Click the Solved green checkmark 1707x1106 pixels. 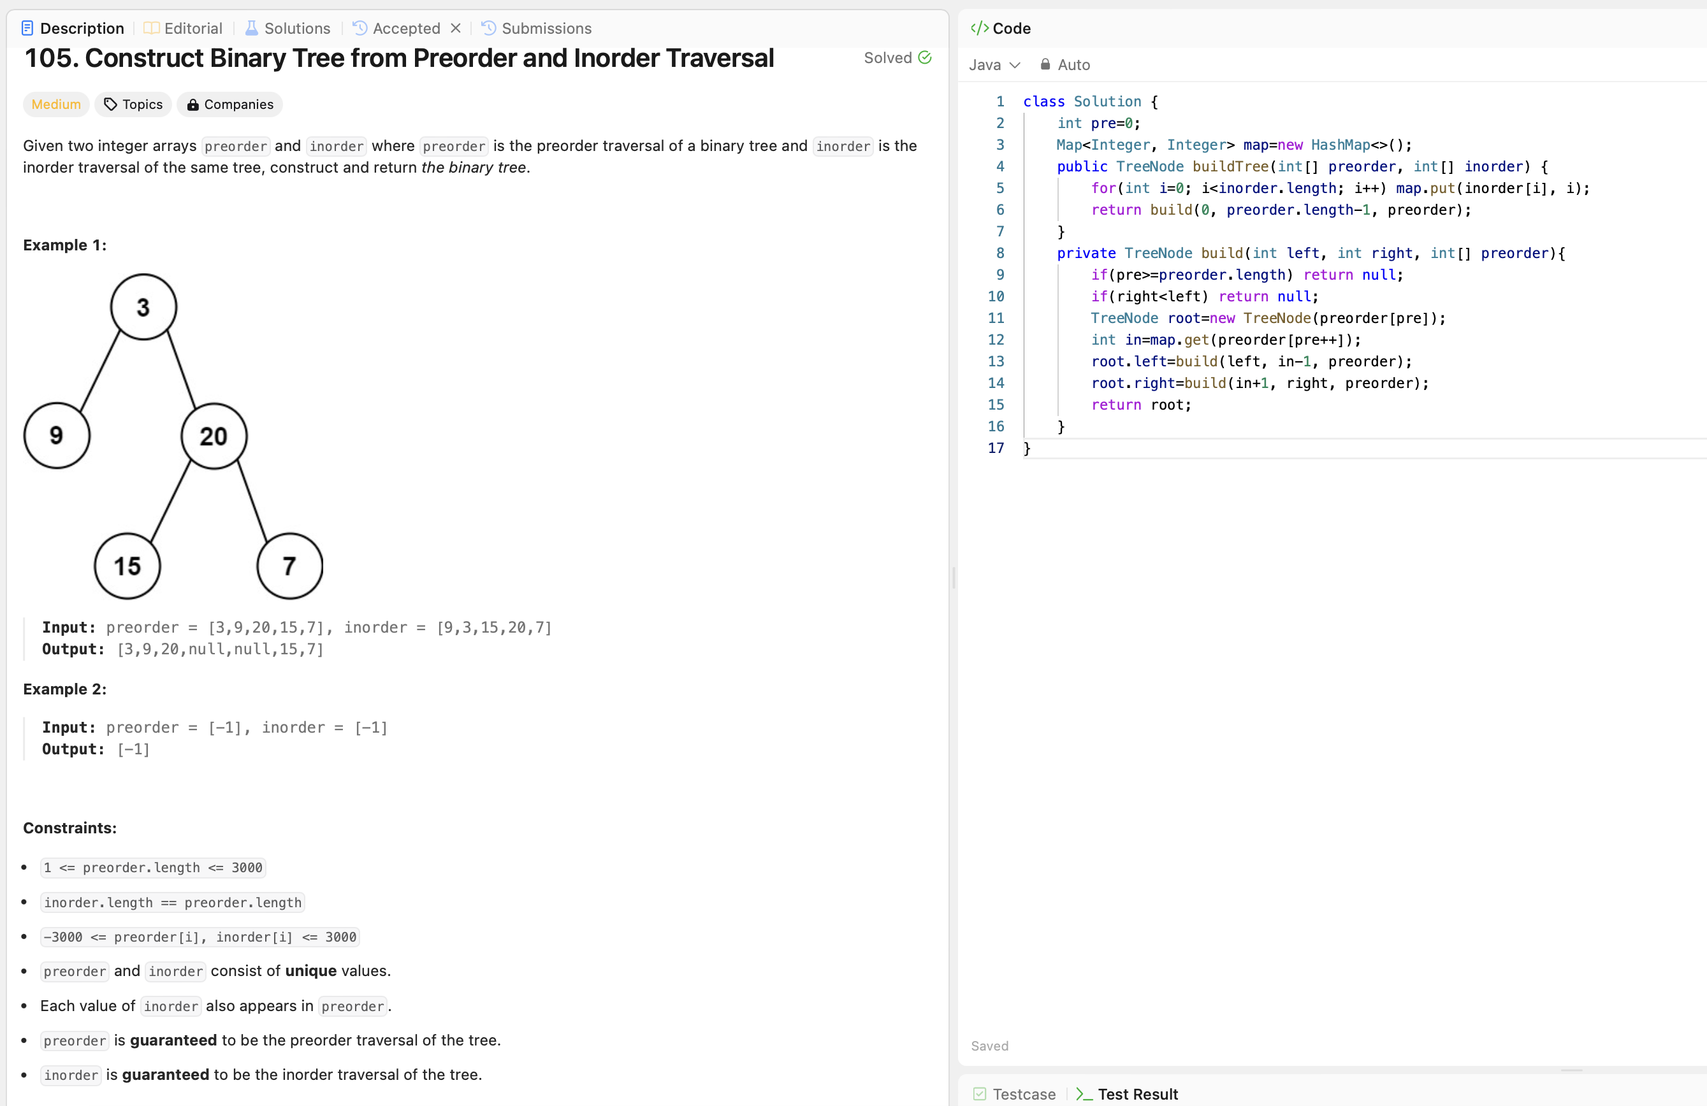pos(924,57)
